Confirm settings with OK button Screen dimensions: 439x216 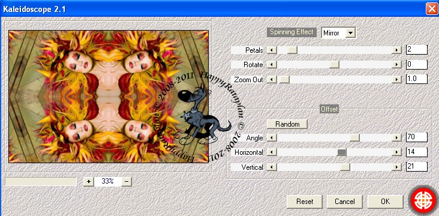[x=385, y=202]
